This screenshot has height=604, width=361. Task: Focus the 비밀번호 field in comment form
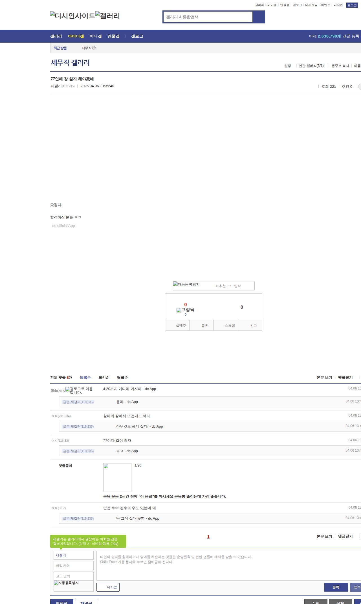pos(74,566)
